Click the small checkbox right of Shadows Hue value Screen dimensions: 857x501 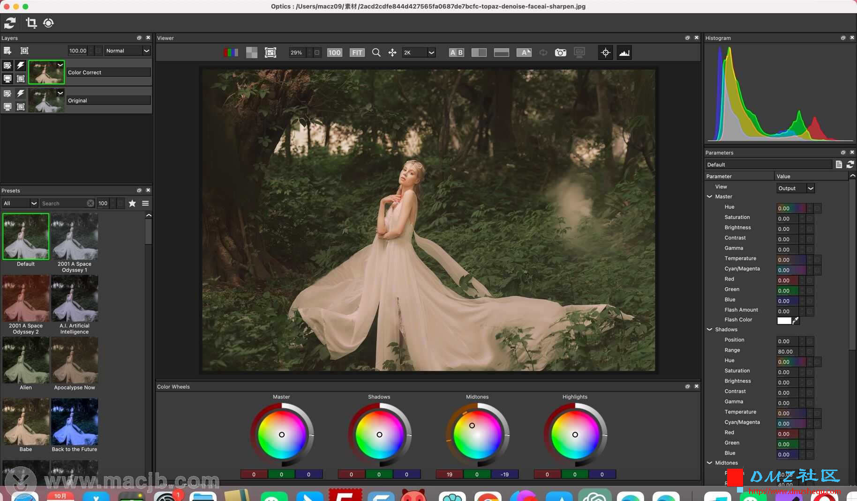(817, 362)
